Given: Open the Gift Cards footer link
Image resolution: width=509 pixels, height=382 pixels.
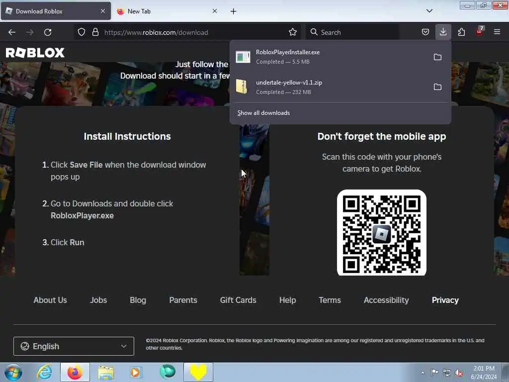Looking at the screenshot, I should 238,300.
